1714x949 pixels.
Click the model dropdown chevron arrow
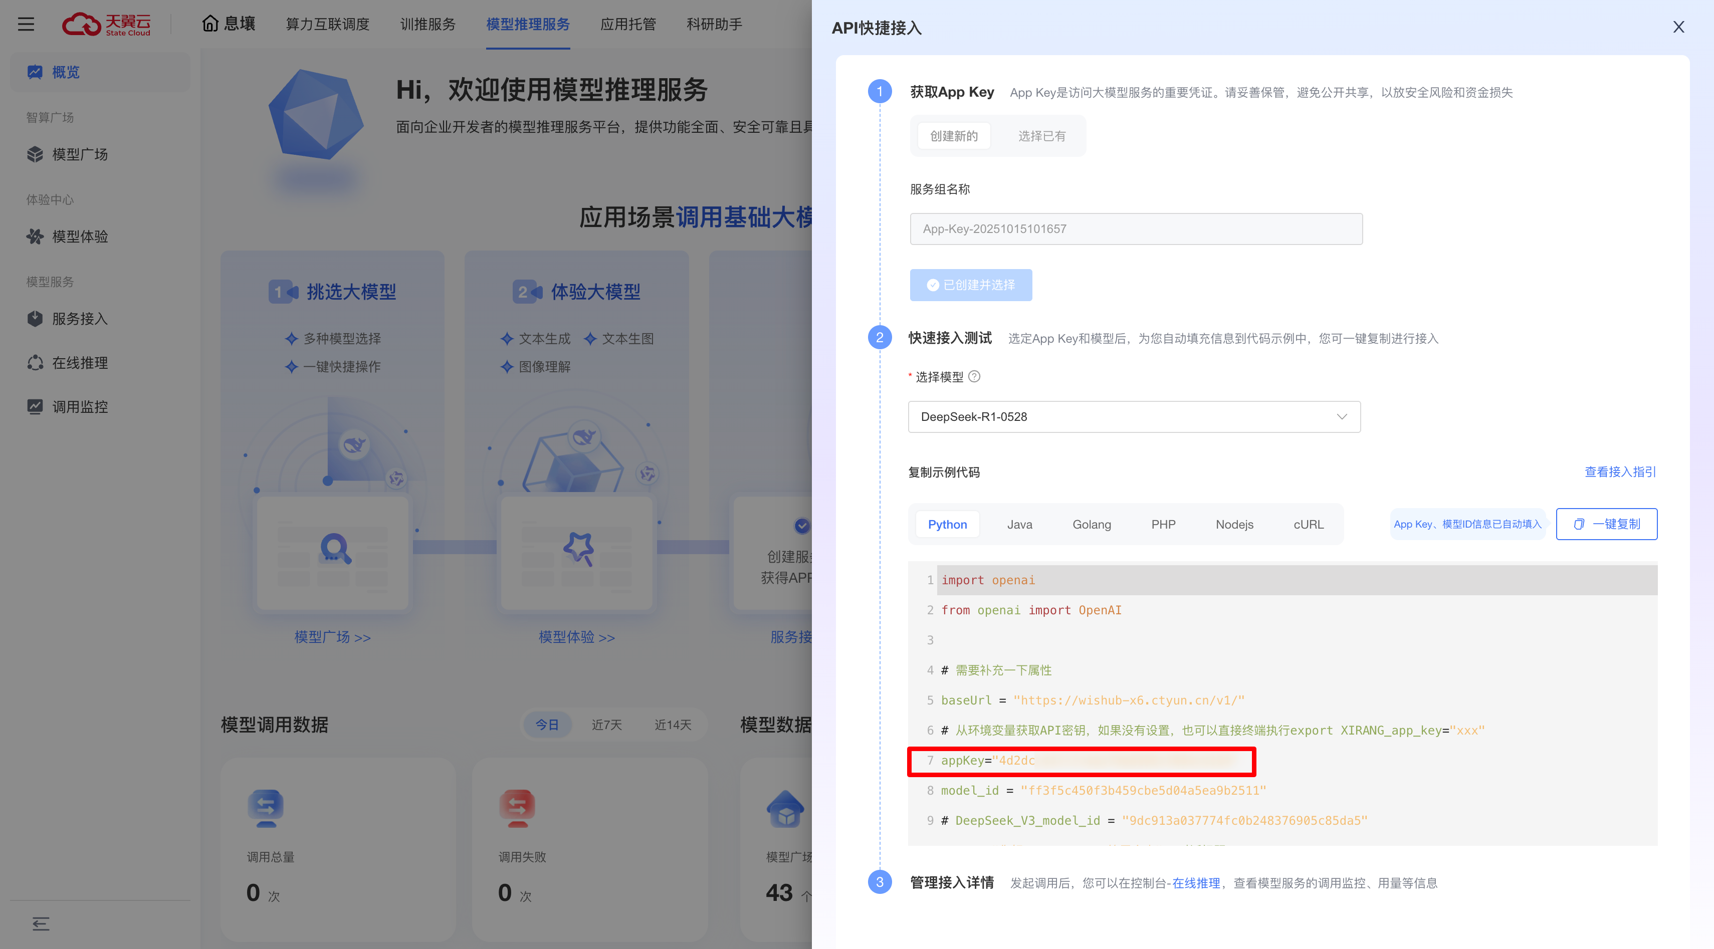(x=1342, y=416)
